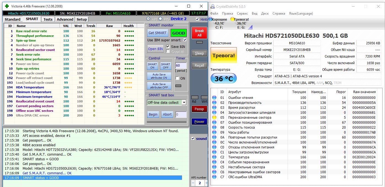Click the Timer period field showing 60
The image size is (385, 187).
[181, 66]
